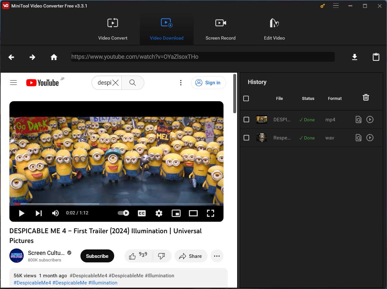Open YouTube three-dot settings menu
387x289 pixels.
pos(181,83)
